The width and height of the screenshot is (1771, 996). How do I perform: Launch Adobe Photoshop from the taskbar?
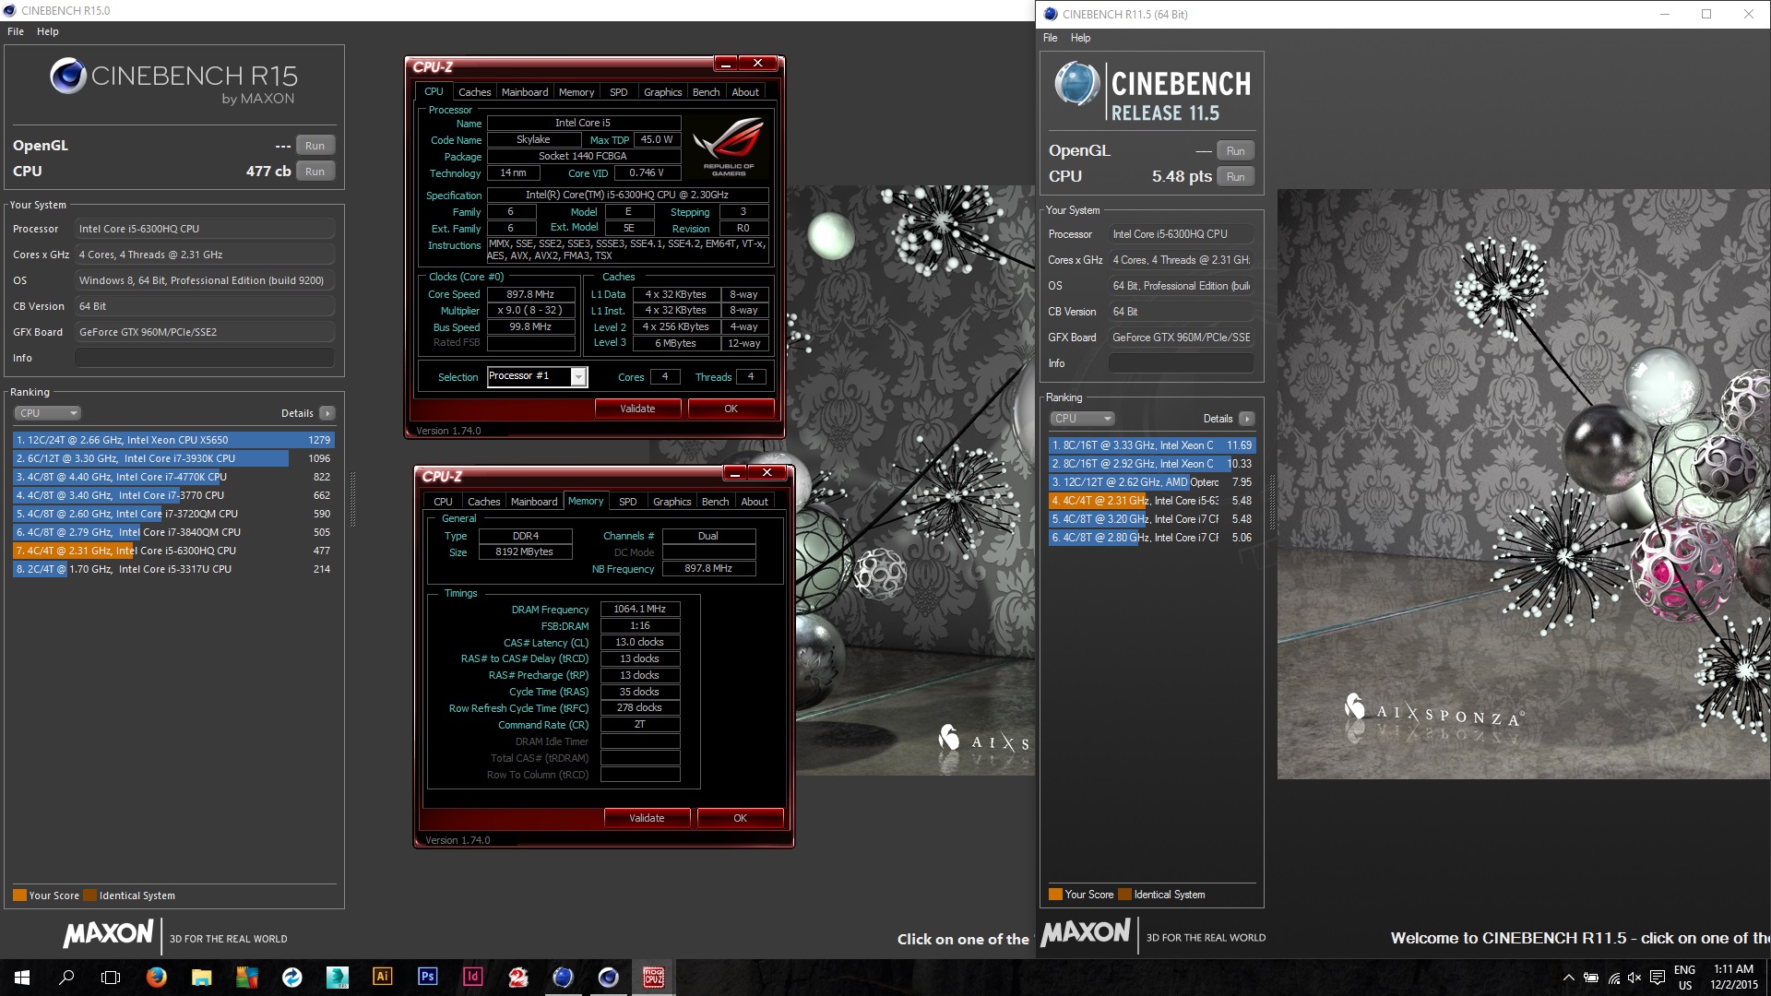[x=427, y=978]
